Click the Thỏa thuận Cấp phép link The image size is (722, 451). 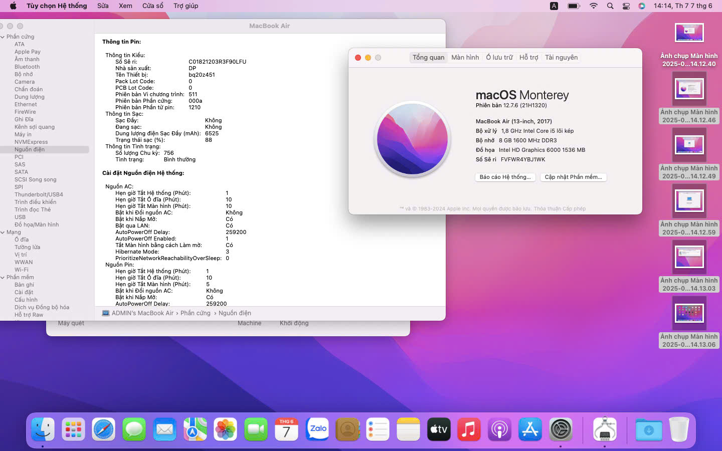tap(560, 208)
